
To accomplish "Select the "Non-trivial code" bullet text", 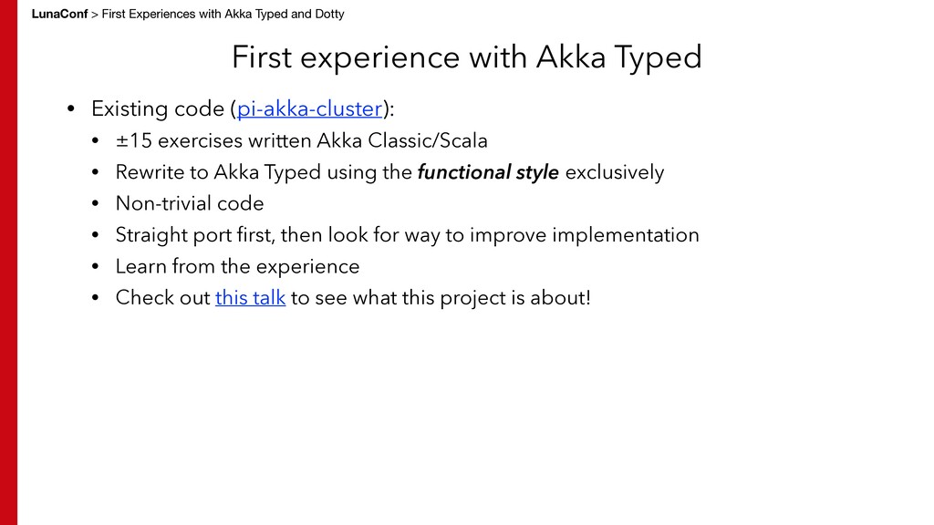I will pos(189,203).
